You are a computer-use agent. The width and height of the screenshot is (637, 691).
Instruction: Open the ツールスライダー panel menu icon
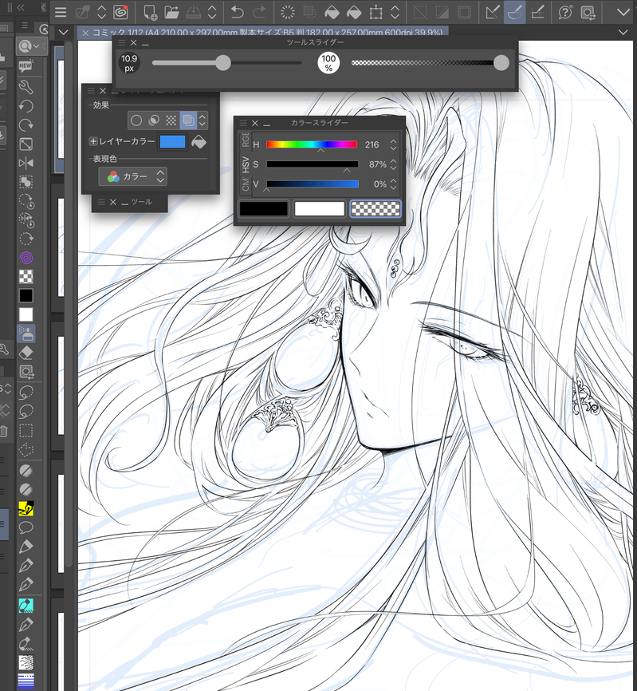(122, 43)
